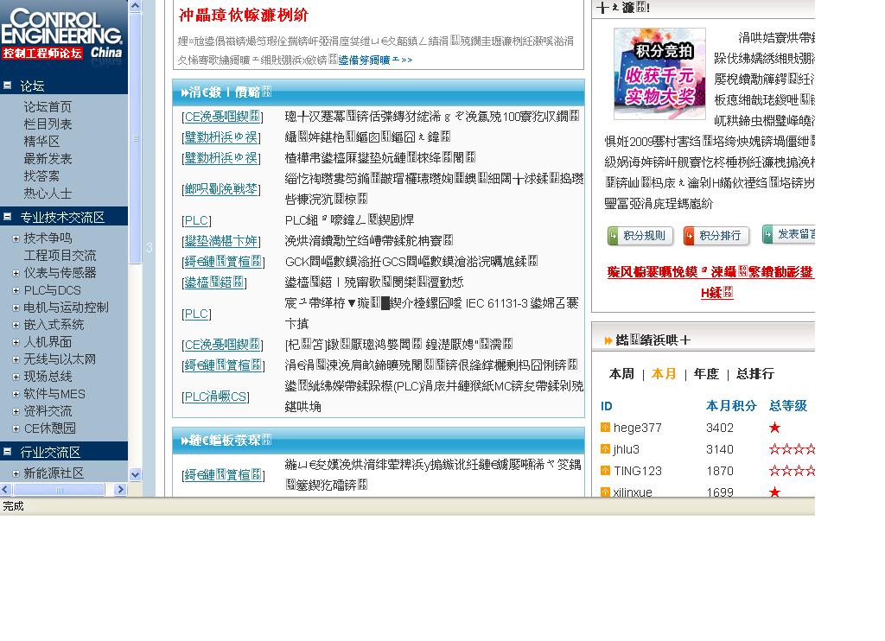This screenshot has height=641, width=885.
Task: Click the Control Engineering China logo
Action: [62, 35]
